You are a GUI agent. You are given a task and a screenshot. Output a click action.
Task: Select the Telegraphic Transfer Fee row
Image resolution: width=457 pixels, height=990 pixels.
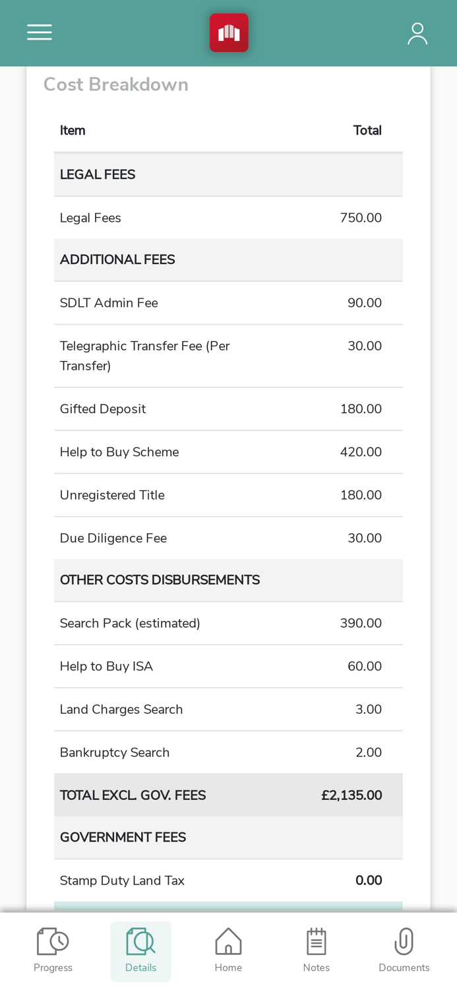(x=228, y=356)
